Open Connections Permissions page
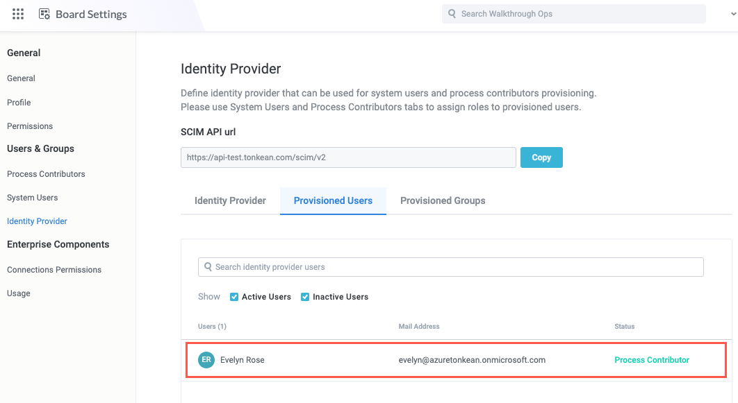The width and height of the screenshot is (738, 403). click(x=54, y=270)
